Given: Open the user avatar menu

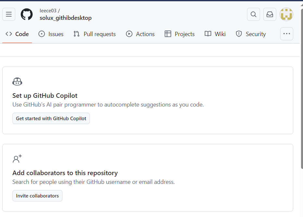Looking at the screenshot, I should point(286,14).
